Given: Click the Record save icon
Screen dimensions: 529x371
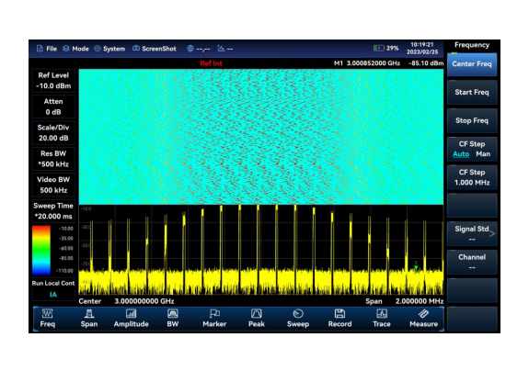Looking at the screenshot, I should 339,314.
